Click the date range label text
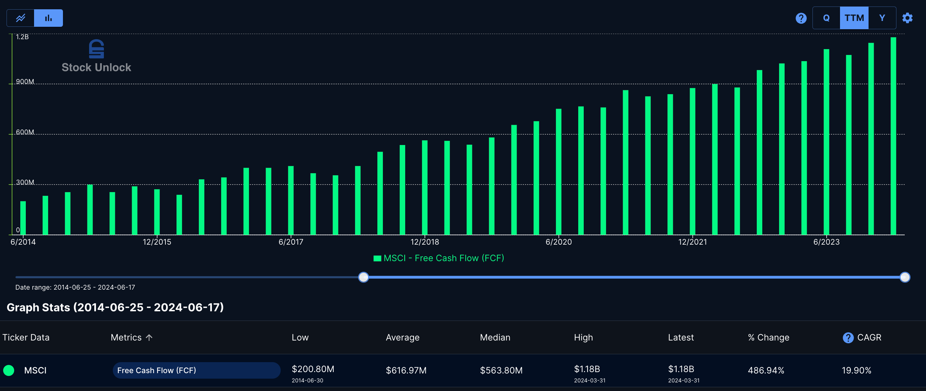The width and height of the screenshot is (926, 391). pos(75,287)
